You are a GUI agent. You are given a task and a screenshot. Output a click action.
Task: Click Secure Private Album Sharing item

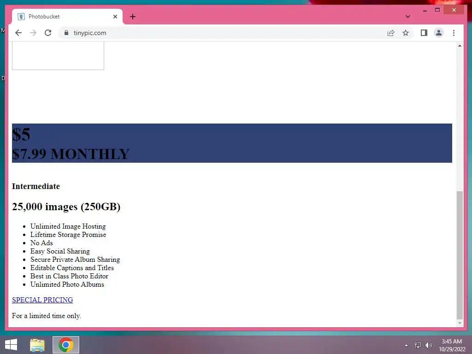coord(75,260)
